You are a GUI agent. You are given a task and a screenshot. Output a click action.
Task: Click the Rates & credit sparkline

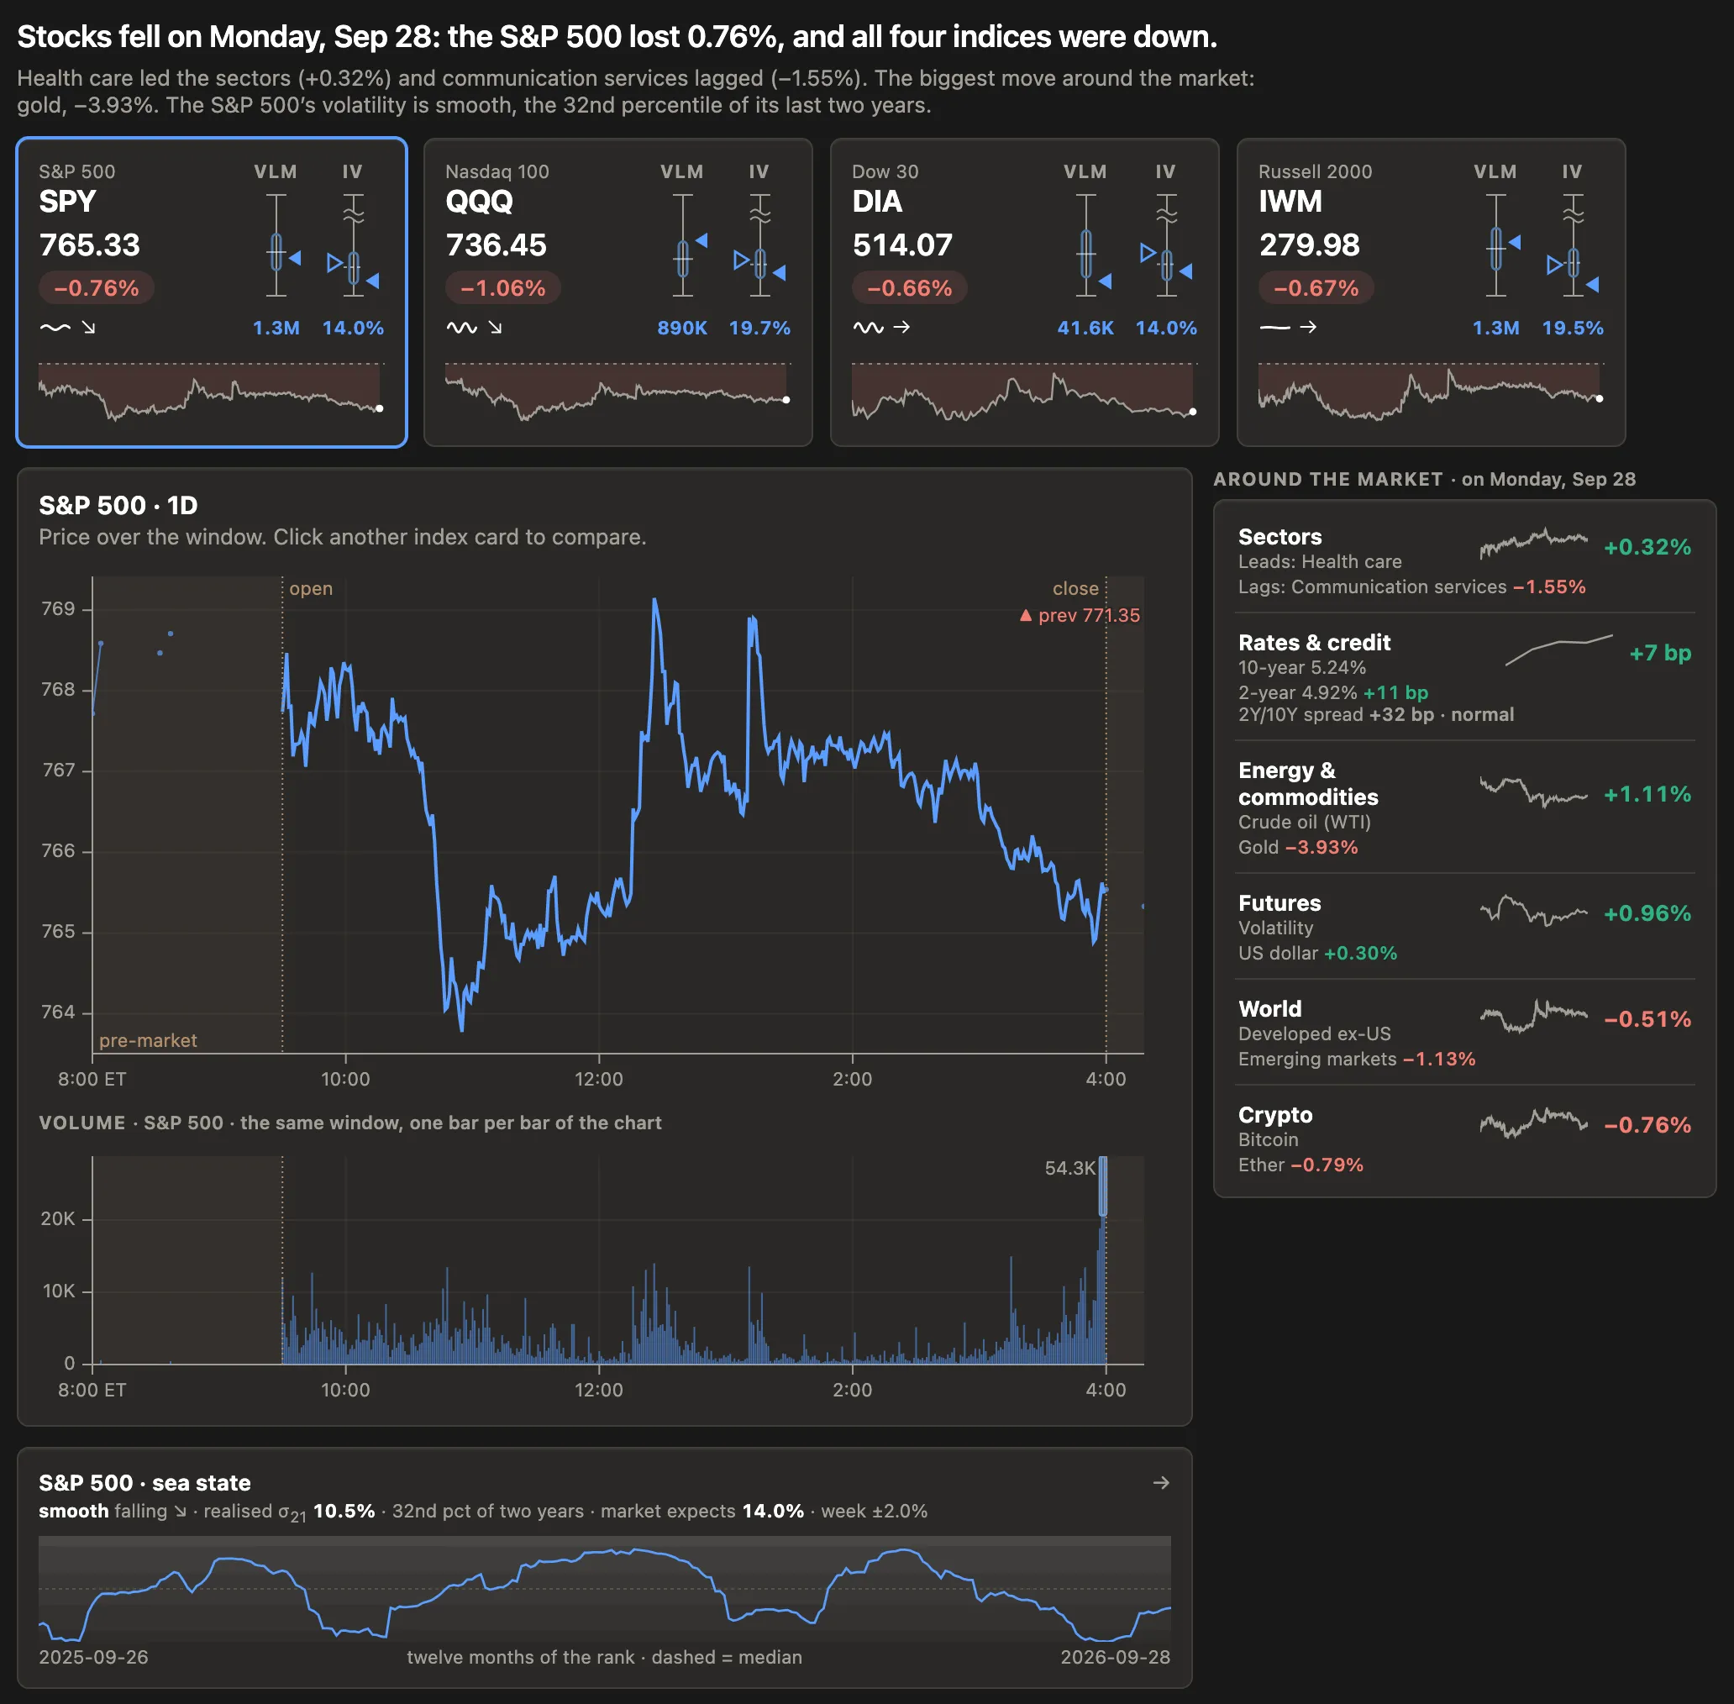[x=1558, y=650]
